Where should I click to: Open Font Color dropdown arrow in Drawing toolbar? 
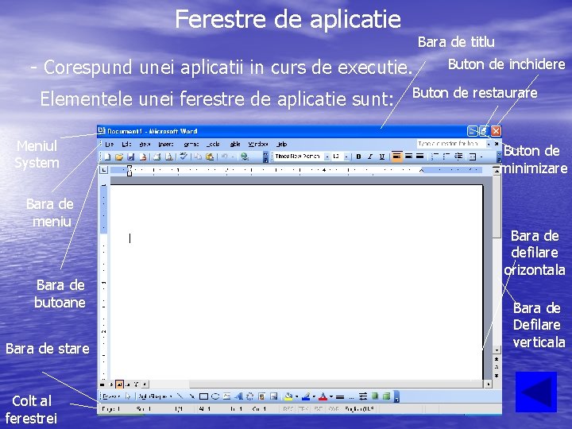click(x=331, y=396)
